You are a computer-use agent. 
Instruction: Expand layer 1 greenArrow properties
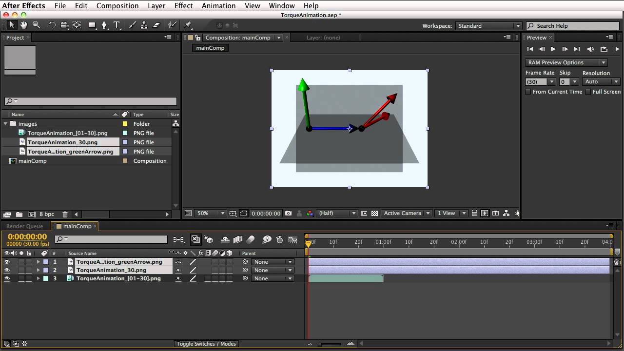tap(38, 262)
